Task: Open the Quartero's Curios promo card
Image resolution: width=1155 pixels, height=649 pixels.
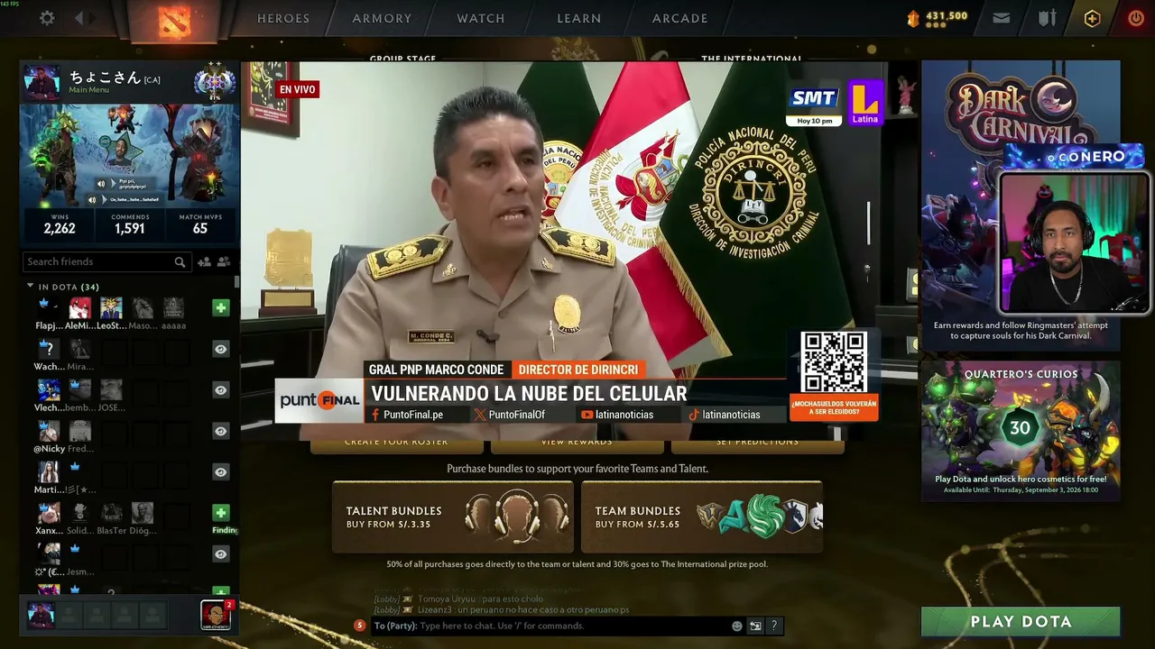Action: (x=1021, y=431)
